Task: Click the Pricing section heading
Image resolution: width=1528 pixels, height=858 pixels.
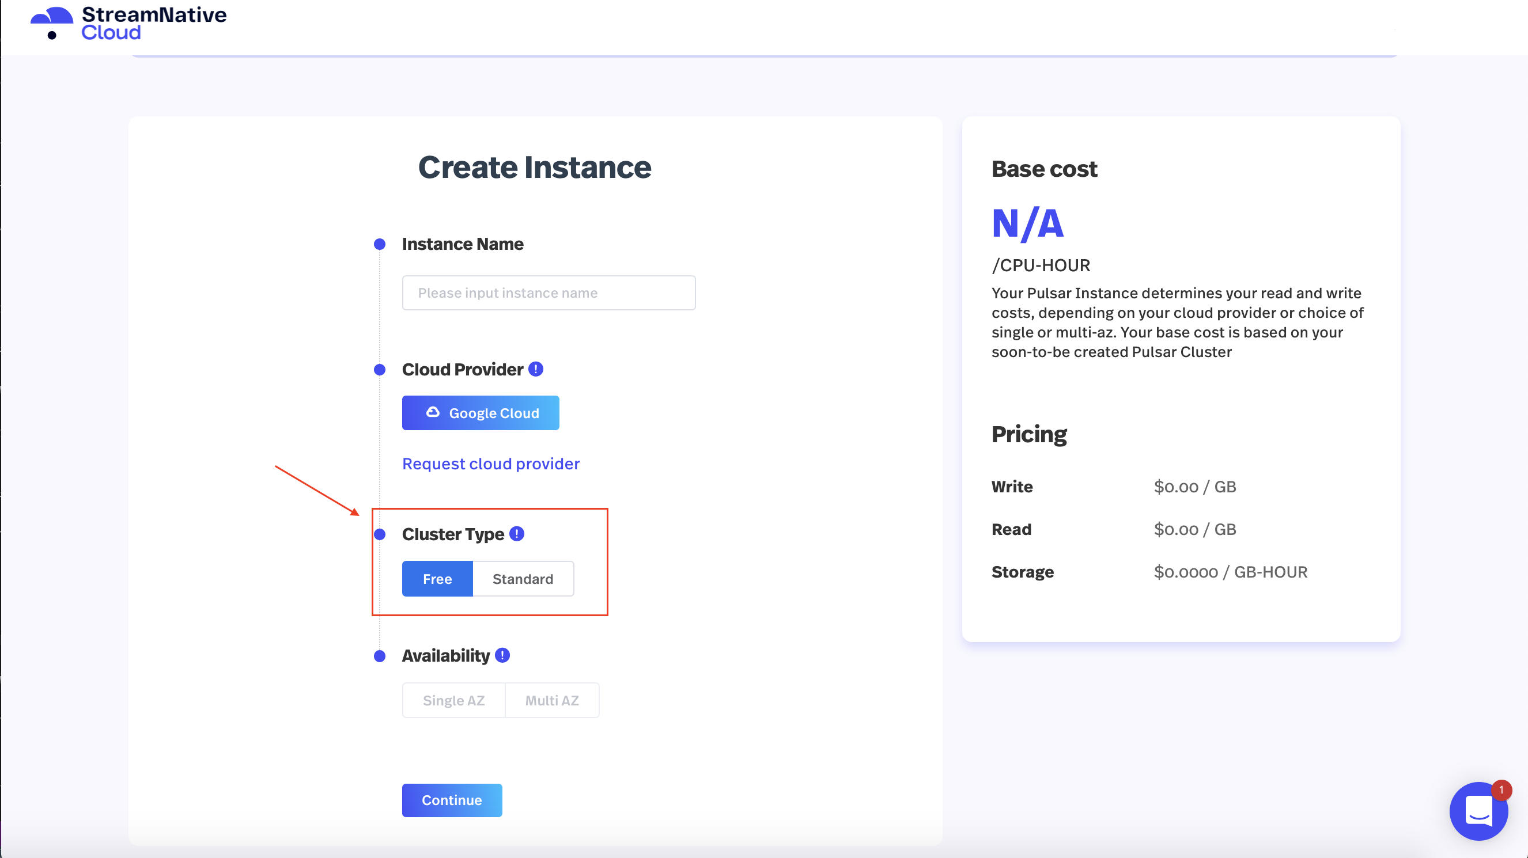Action: click(x=1028, y=434)
